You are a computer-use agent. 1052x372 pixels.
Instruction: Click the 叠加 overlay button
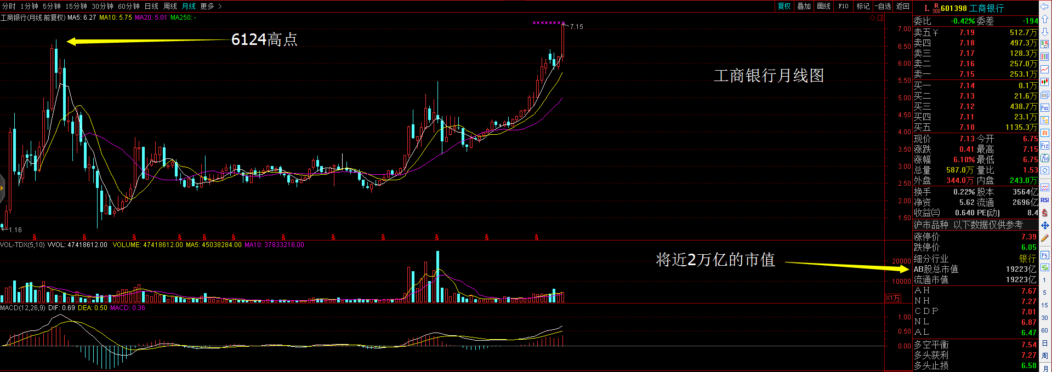[x=804, y=6]
